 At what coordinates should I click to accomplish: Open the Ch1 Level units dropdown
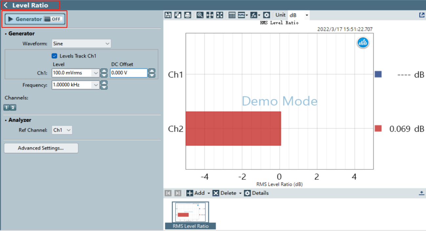(96, 73)
